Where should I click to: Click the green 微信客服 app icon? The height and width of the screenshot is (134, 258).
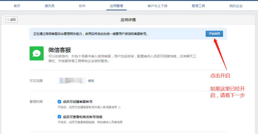[x=36, y=54]
